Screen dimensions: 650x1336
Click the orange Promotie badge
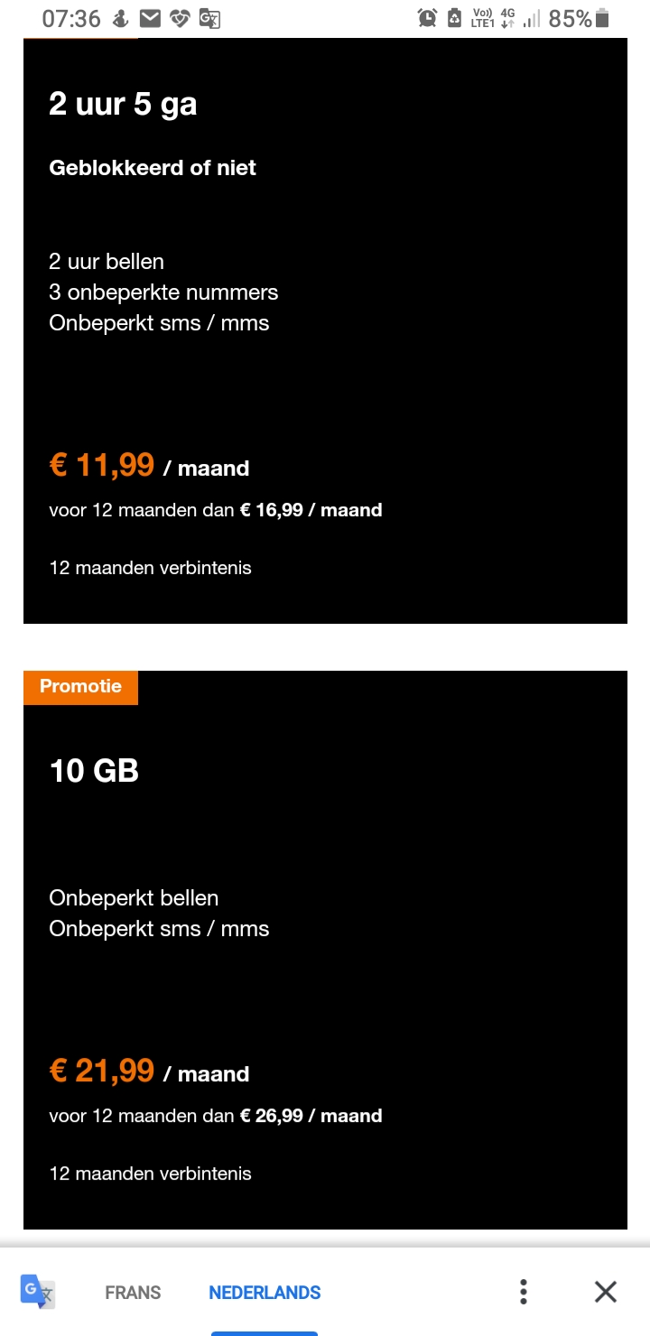pyautogui.click(x=80, y=686)
